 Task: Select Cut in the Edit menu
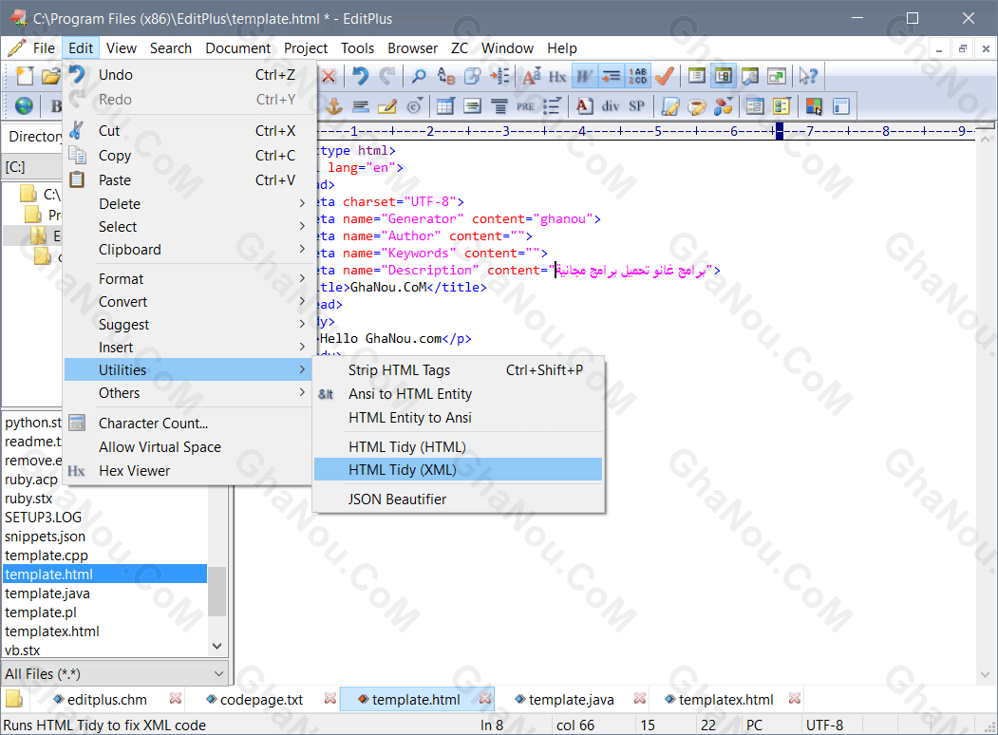(188, 130)
